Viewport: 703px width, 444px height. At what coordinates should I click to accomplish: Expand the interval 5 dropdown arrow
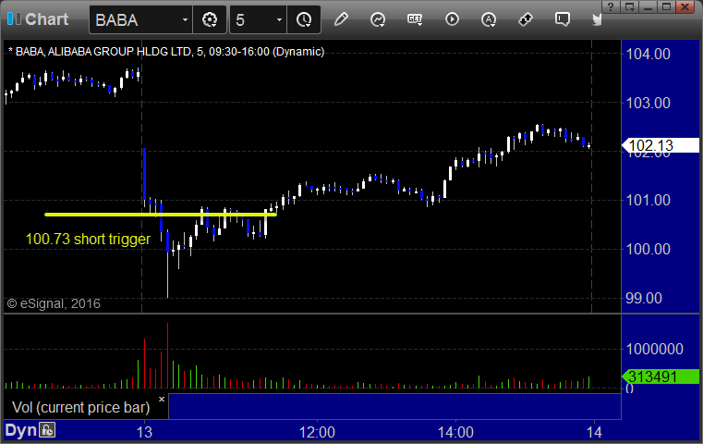[x=279, y=19]
